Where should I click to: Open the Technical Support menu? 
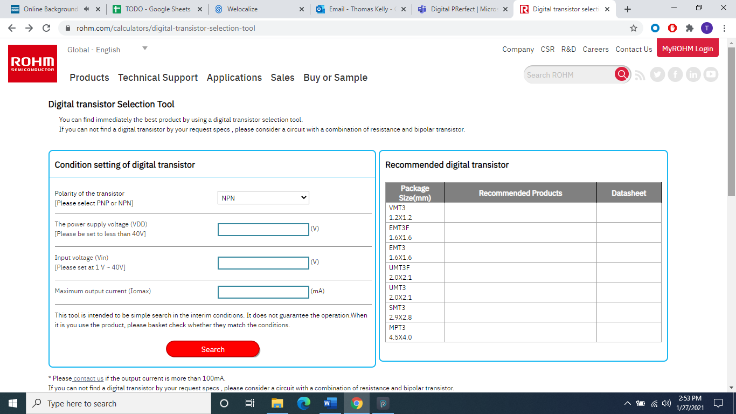[x=158, y=78]
